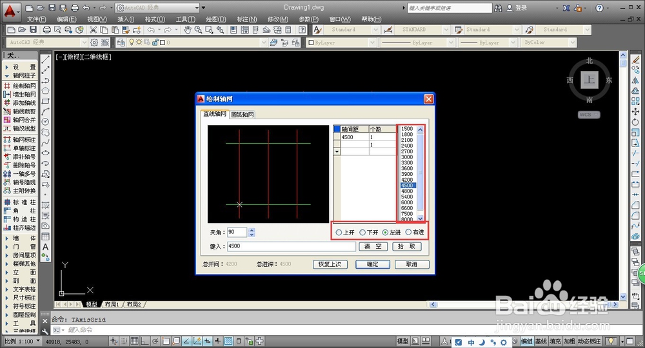This screenshot has width=645, height=348.
Task: Choose the 添加轴线 tool
Action: pyautogui.click(x=20, y=102)
